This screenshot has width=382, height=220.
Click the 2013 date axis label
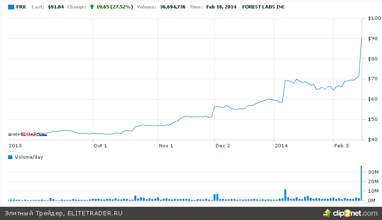coord(15,146)
